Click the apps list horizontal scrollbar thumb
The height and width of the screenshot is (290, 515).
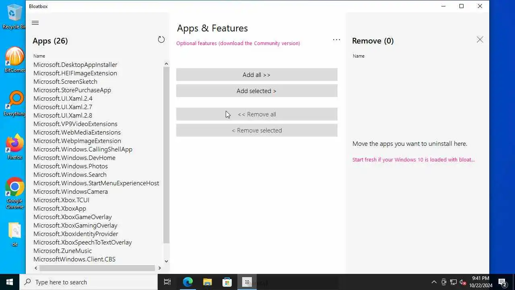(97, 268)
